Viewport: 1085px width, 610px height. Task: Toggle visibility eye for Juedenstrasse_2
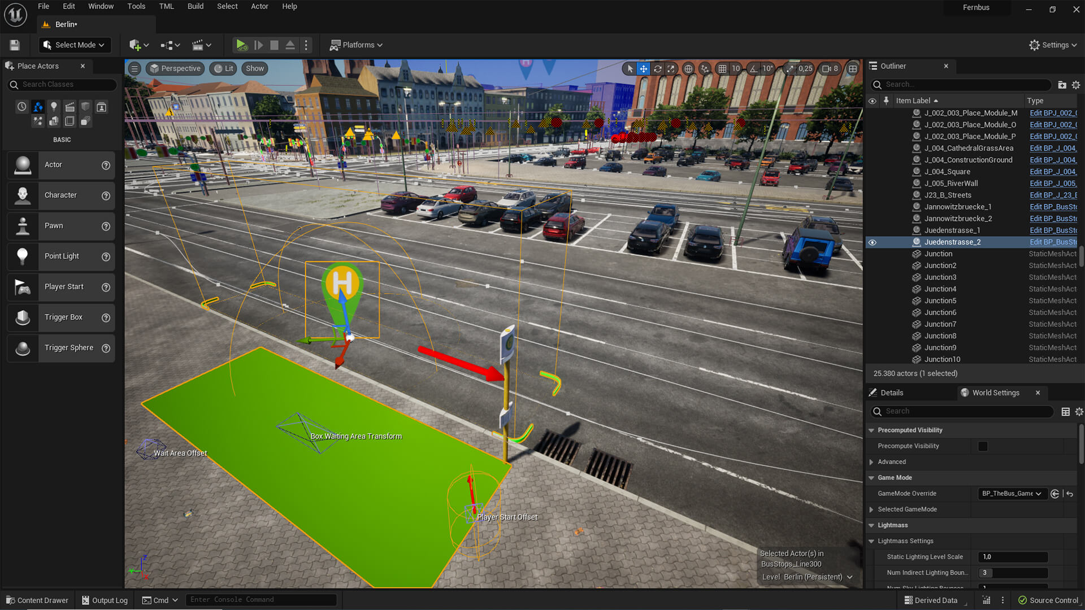click(872, 242)
